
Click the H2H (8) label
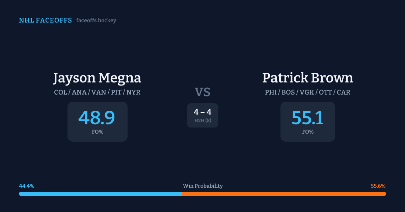[202, 120]
